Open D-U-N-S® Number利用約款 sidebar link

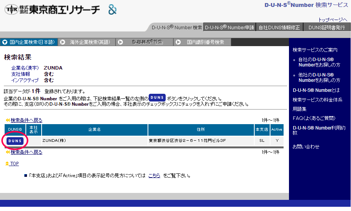coord(319,130)
